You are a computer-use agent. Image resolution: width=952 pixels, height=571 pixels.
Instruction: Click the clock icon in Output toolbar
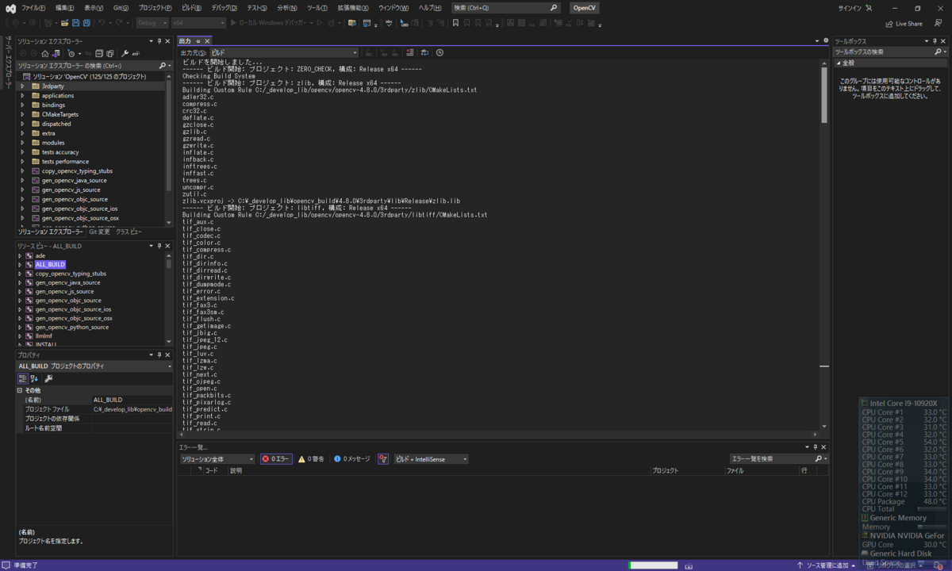pyautogui.click(x=440, y=52)
